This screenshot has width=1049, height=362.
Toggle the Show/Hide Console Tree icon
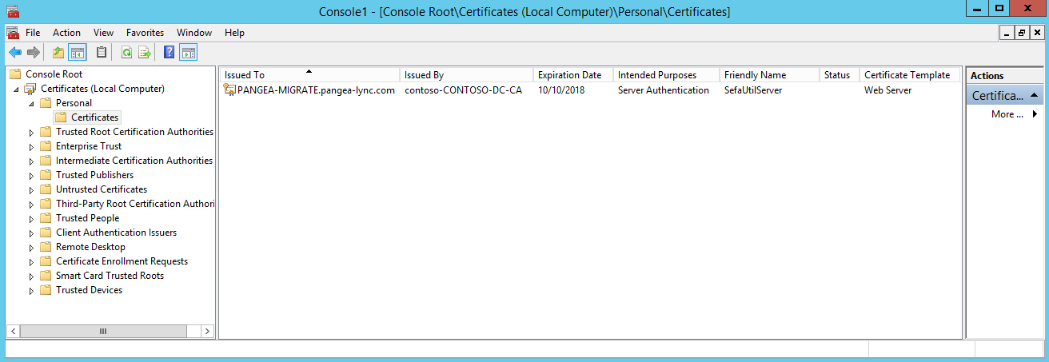coord(78,53)
